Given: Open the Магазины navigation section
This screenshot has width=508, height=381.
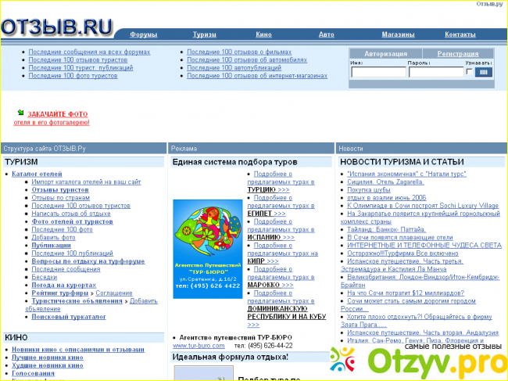Looking at the screenshot, I should [x=398, y=35].
